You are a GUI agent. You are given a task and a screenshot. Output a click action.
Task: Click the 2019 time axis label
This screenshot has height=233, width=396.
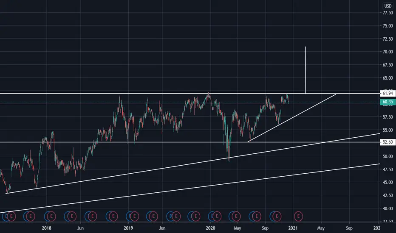[x=128, y=228]
